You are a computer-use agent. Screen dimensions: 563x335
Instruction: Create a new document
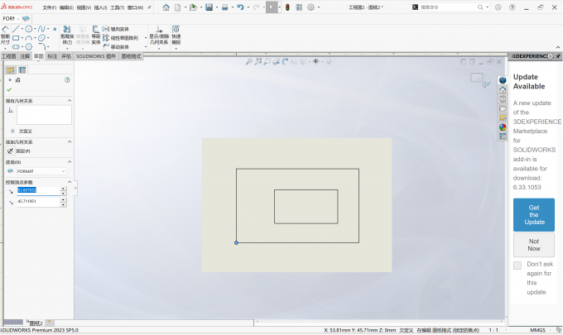pos(177,7)
